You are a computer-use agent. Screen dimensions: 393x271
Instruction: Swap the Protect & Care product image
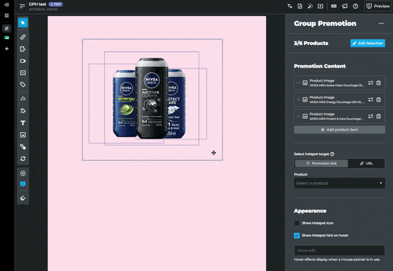(x=371, y=116)
